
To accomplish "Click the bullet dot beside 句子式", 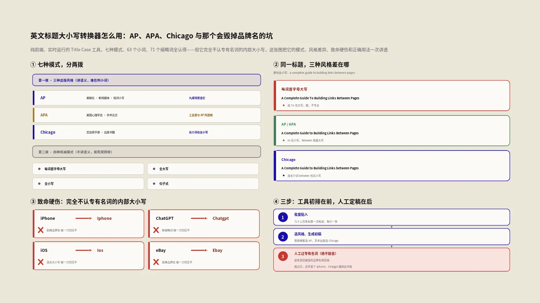I will click(x=154, y=184).
